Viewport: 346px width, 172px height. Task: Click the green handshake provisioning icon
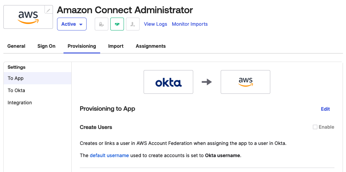click(117, 24)
